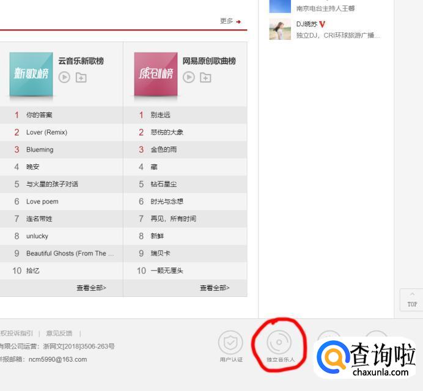Add 云音乐新歌榜 to collection folder

coord(81,78)
